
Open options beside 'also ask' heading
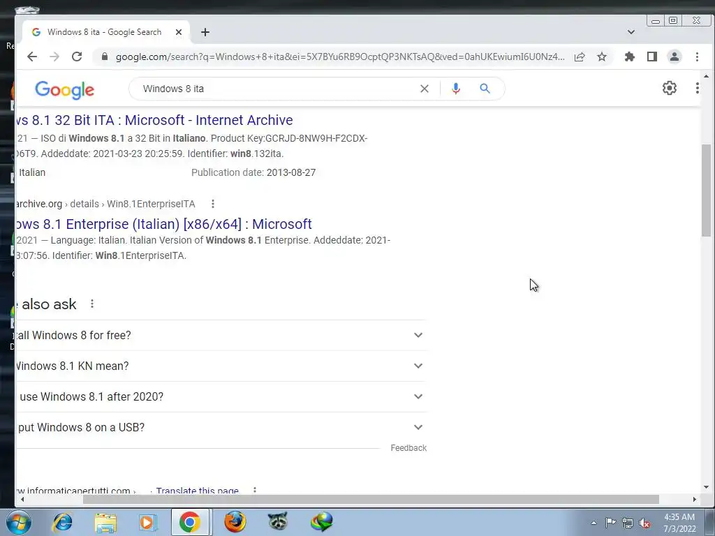[92, 304]
